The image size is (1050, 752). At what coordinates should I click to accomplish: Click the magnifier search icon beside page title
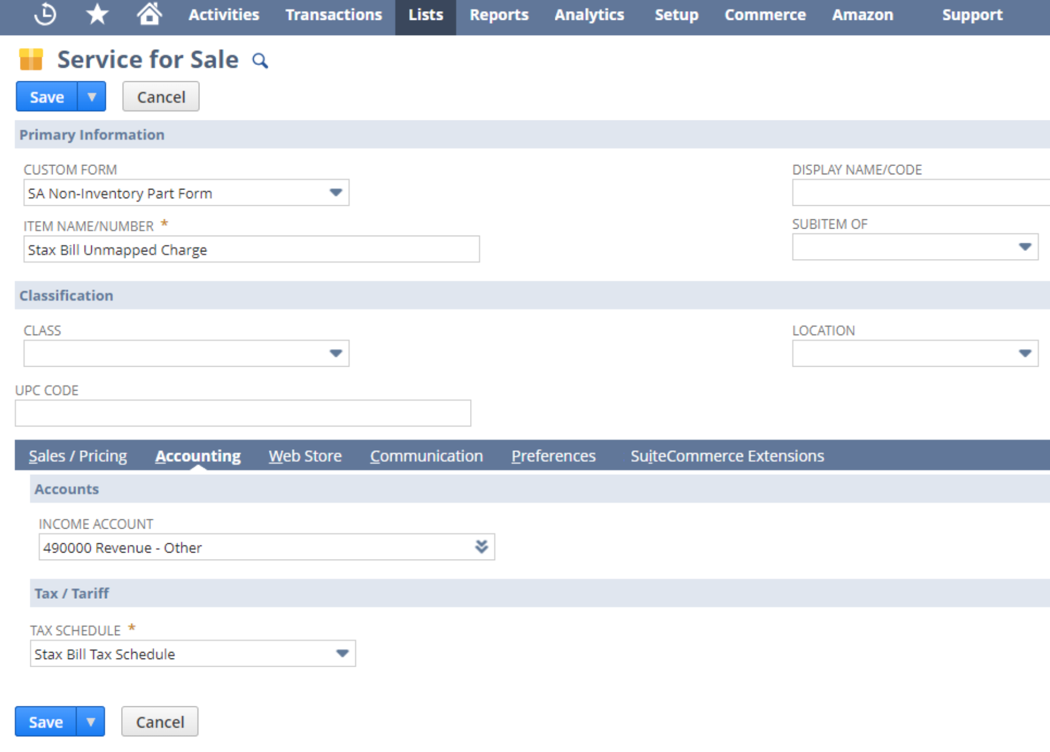260,60
